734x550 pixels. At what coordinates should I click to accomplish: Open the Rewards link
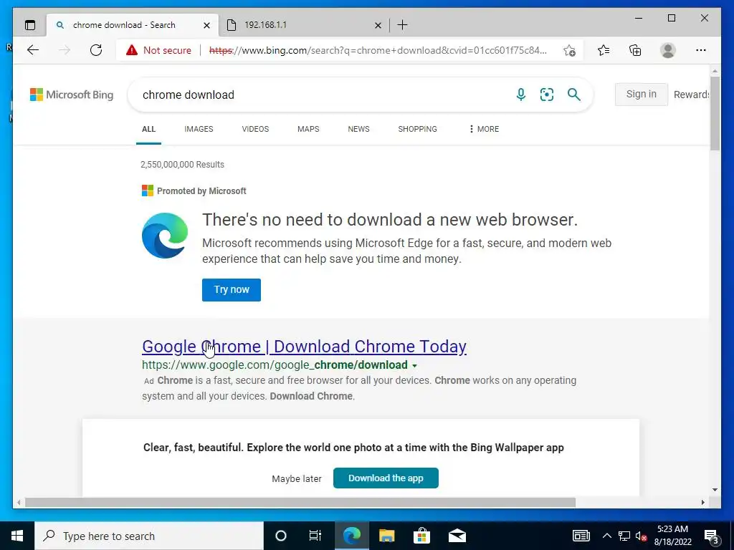(691, 95)
